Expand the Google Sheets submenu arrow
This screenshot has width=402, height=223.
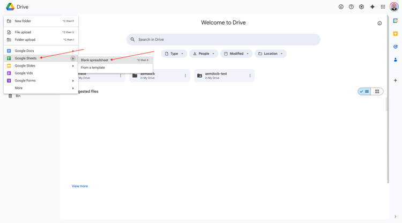tap(73, 58)
